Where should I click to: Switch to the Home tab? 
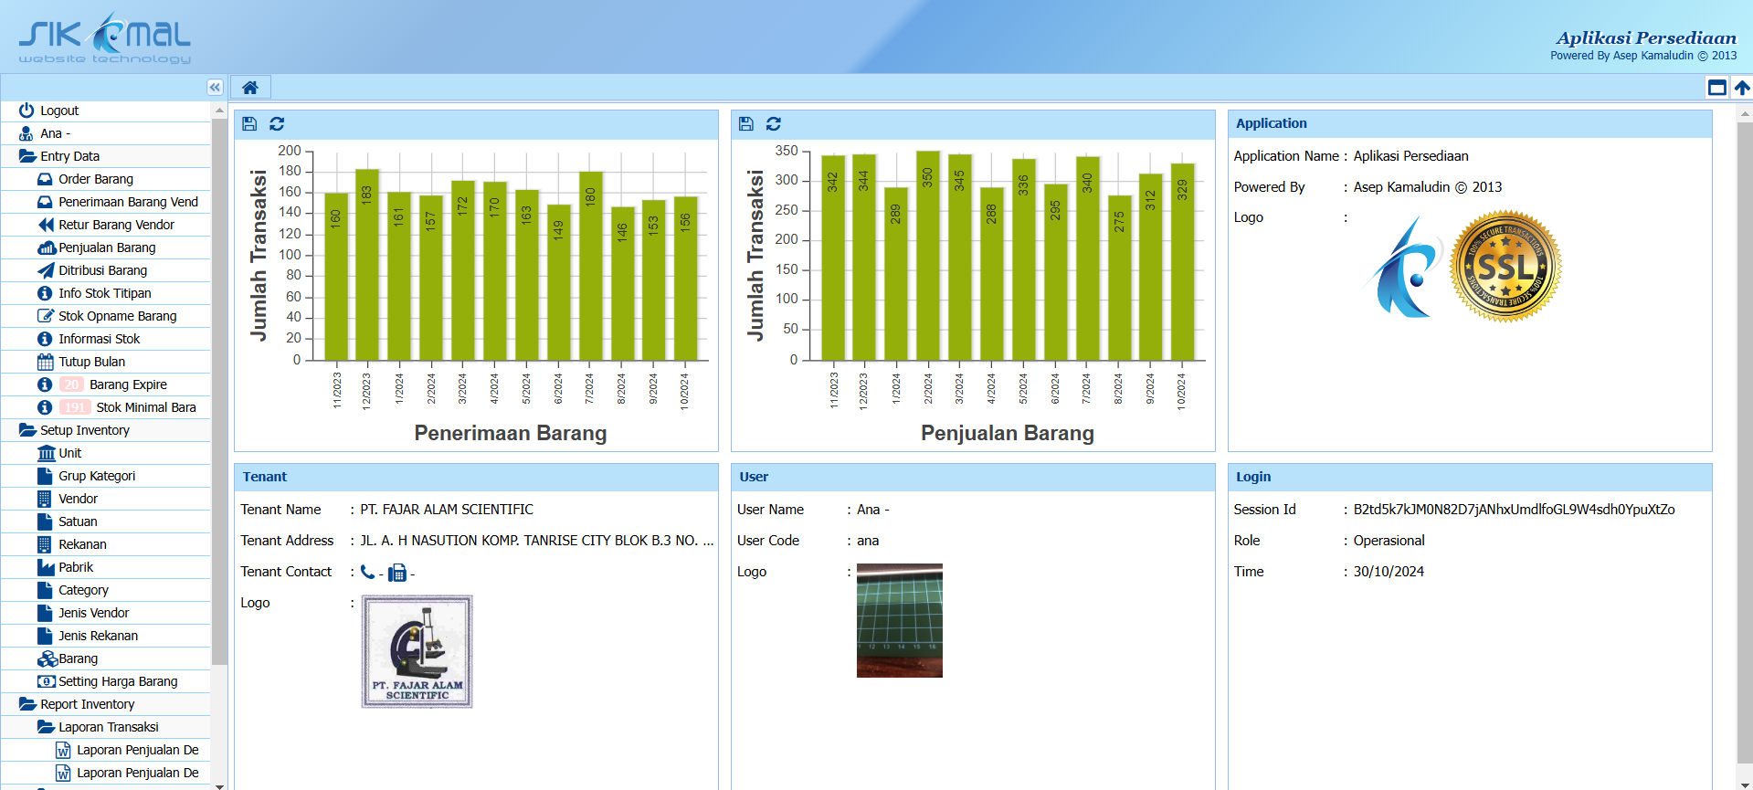tap(250, 88)
